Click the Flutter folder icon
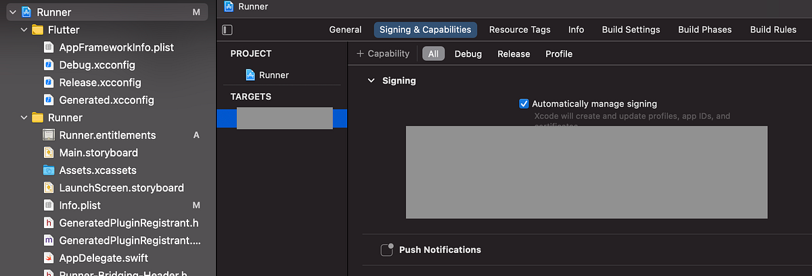Screen dimensions: 812x276 click(x=38, y=30)
